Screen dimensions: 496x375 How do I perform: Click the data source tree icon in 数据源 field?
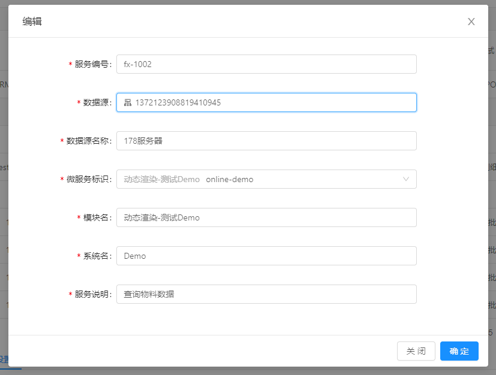[128, 102]
